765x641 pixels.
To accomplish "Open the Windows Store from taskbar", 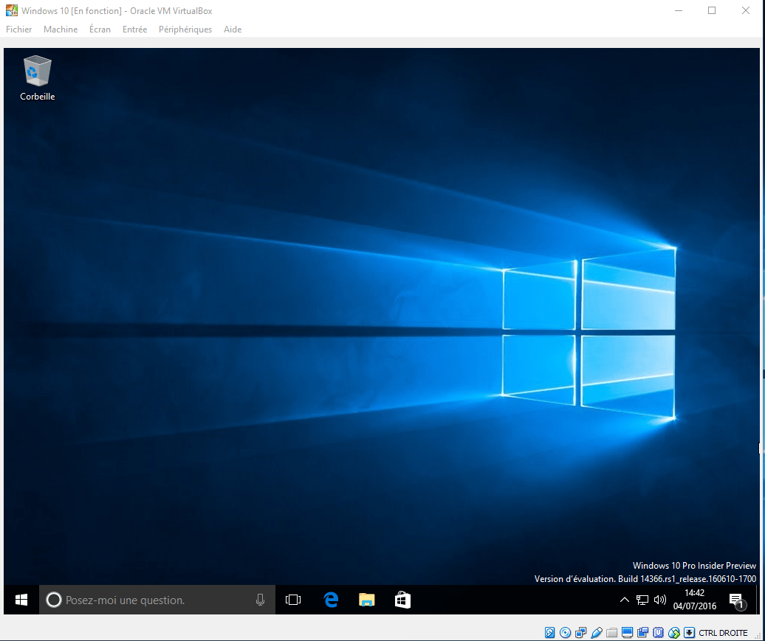I will pos(402,600).
